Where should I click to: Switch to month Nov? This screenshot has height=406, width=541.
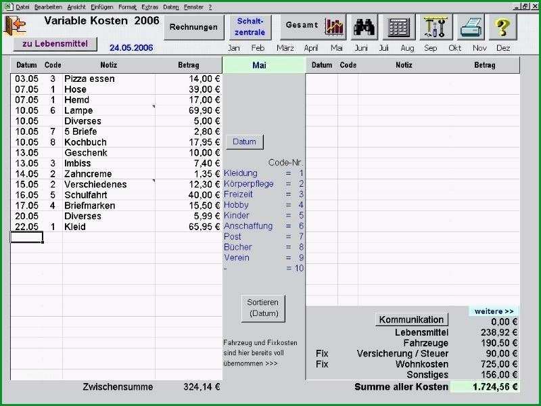(x=479, y=48)
